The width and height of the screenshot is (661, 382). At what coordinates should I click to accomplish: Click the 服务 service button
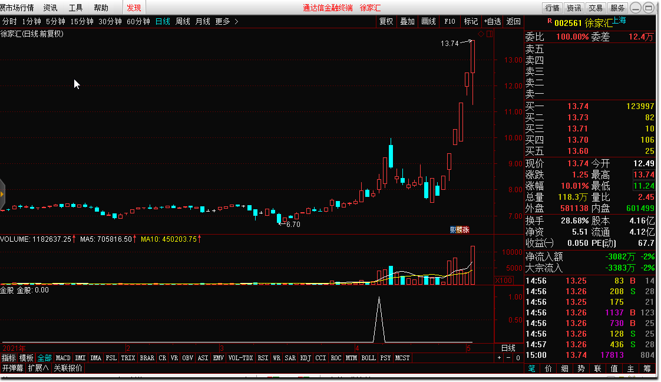coord(617,8)
